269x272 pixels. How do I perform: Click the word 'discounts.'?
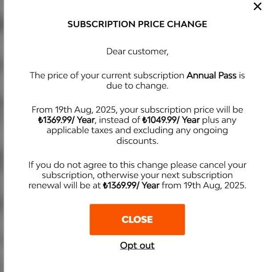pos(137,141)
